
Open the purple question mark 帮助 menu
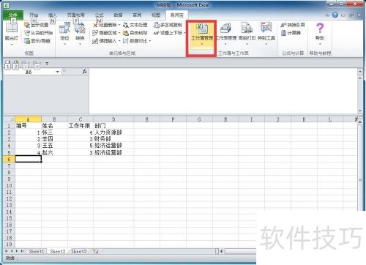tap(320, 34)
